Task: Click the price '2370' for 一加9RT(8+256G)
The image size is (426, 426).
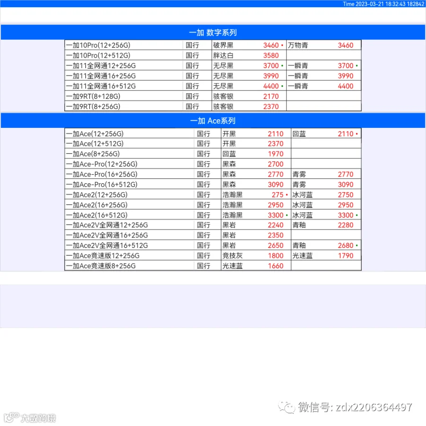Action: 271,106
